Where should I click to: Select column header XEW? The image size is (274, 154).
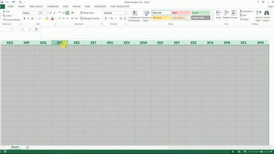pyautogui.click(x=143, y=43)
